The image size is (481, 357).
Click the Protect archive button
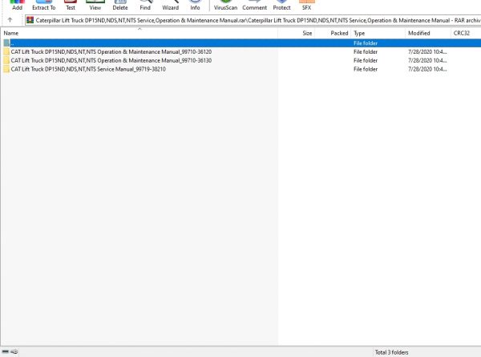(281, 6)
